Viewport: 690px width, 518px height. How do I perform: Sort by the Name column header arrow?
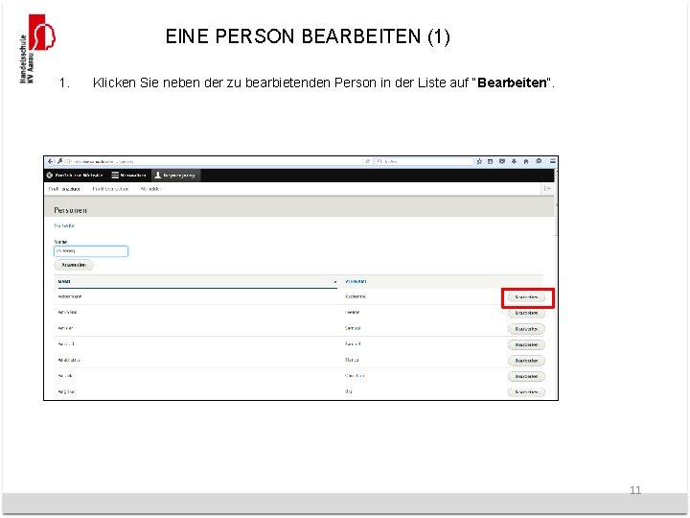334,281
